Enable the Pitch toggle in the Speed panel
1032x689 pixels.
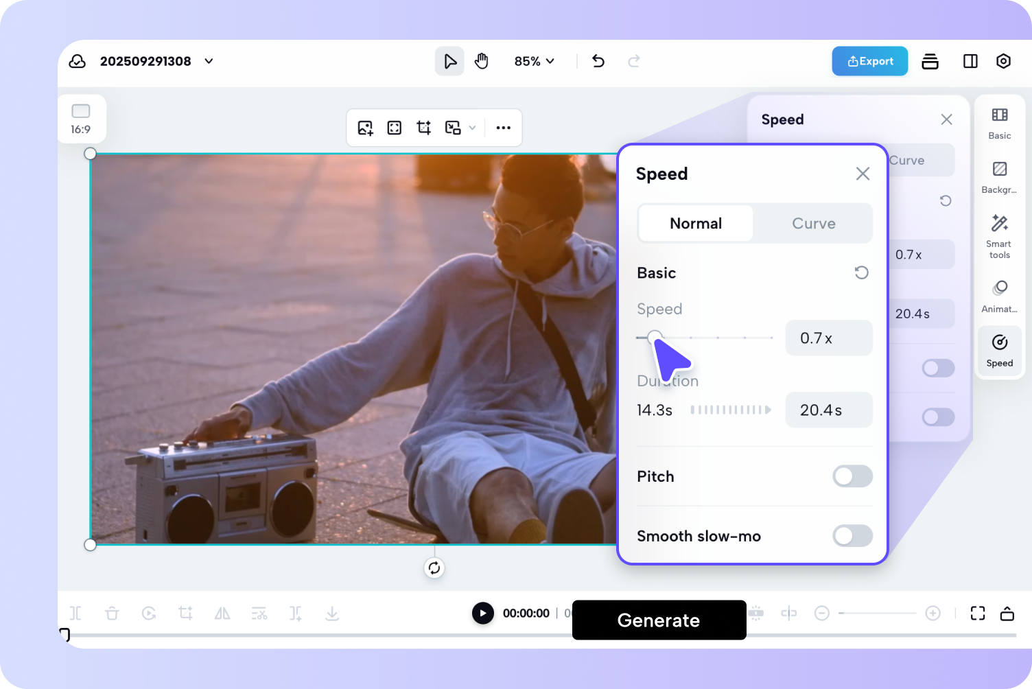coord(852,476)
